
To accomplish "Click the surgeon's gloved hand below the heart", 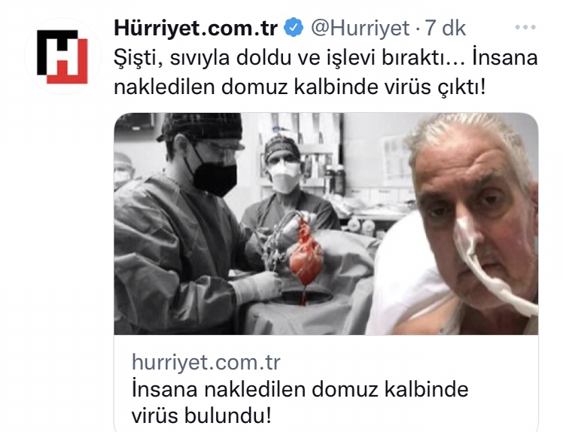I will click(257, 286).
